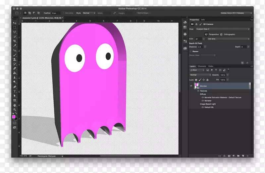Select the Properties tab
Viewport: 265px width, 173px height.
[x=194, y=20]
